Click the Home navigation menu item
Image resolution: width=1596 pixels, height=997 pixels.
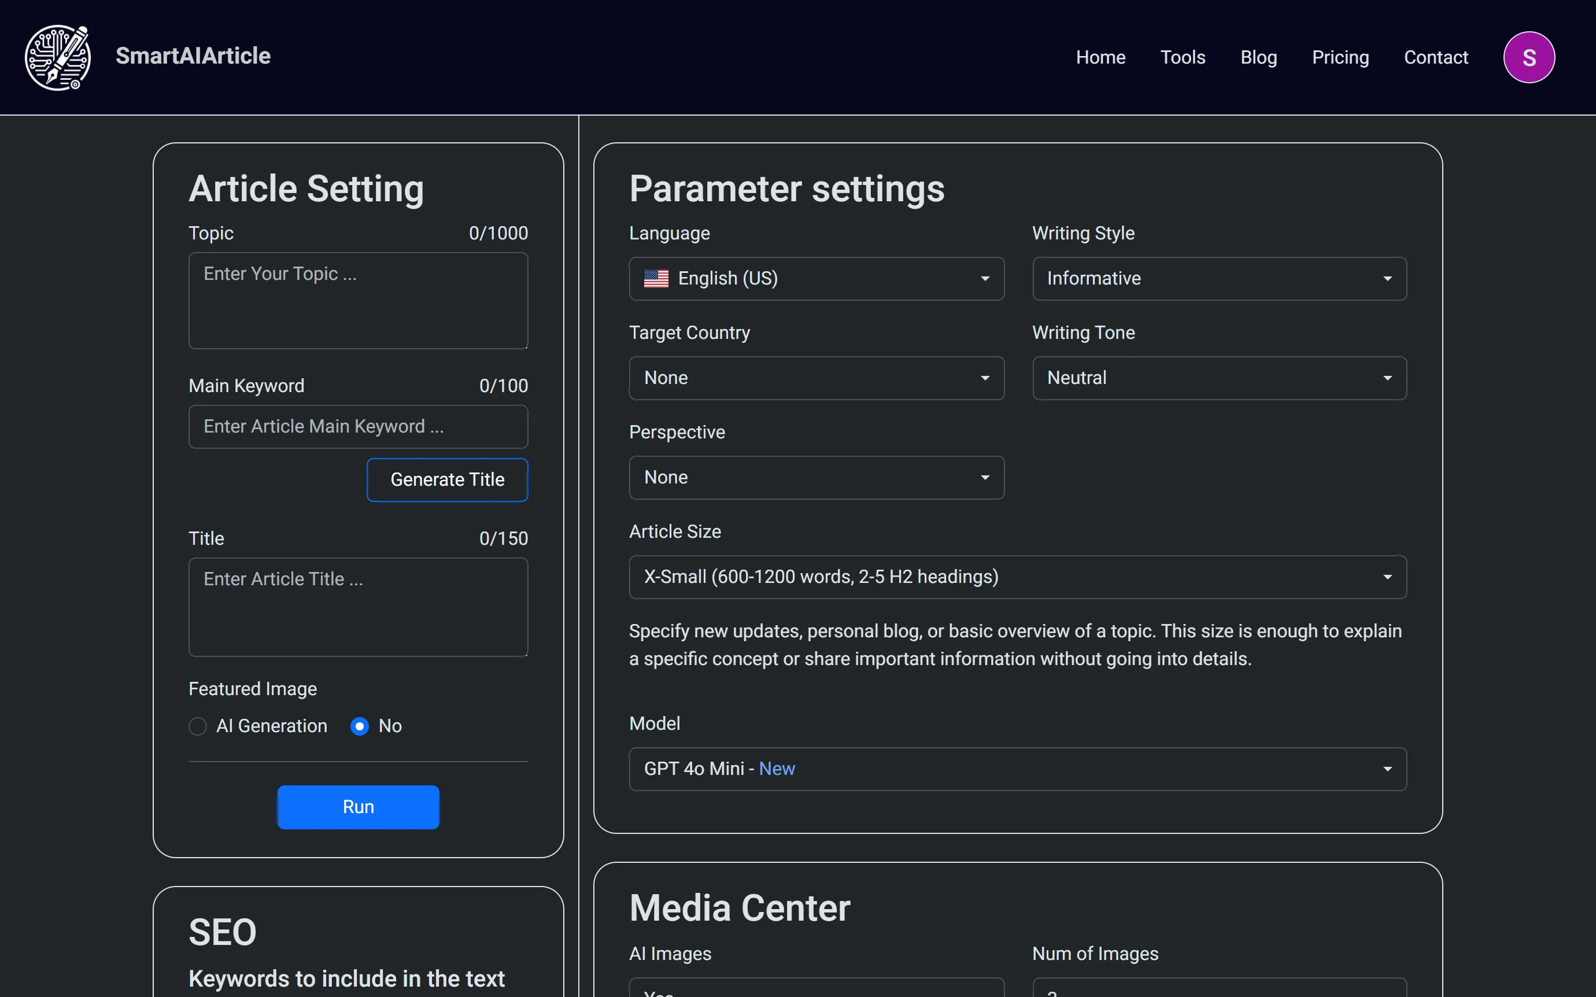[1100, 56]
